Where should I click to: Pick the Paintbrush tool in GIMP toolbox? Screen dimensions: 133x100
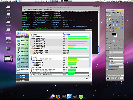(122, 25)
